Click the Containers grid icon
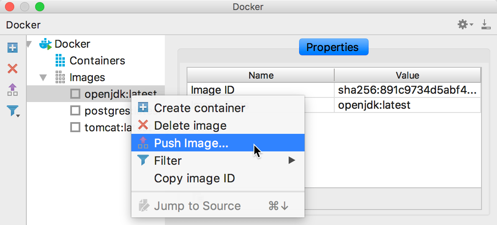The height and width of the screenshot is (225, 497). tap(60, 61)
